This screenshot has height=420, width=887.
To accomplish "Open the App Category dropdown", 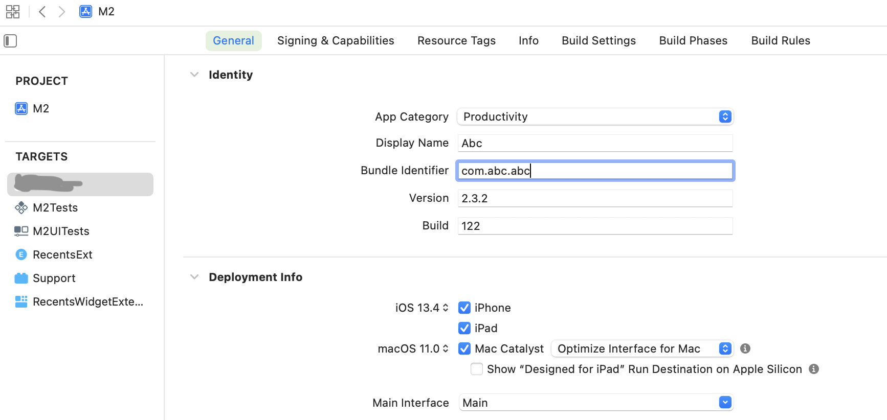I will click(x=595, y=116).
